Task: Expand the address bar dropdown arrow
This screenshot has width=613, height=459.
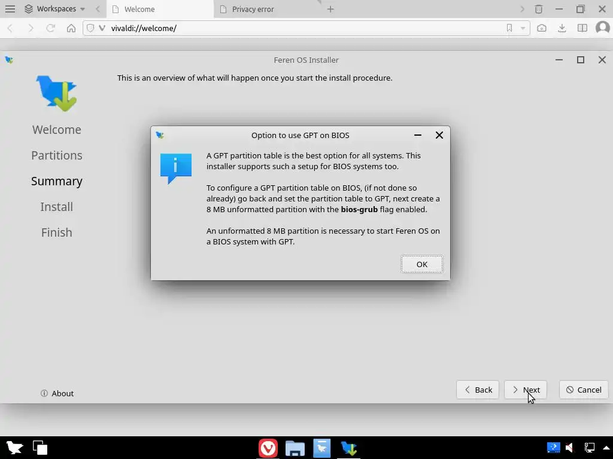Action: (523, 28)
